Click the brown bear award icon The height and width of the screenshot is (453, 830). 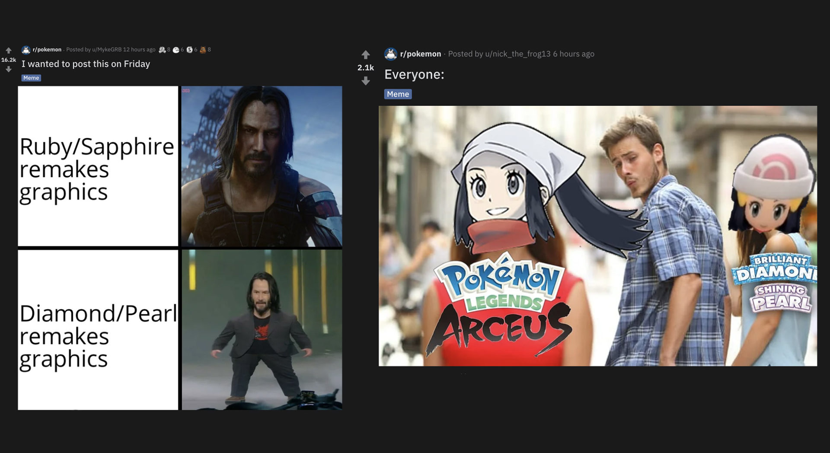(x=203, y=50)
